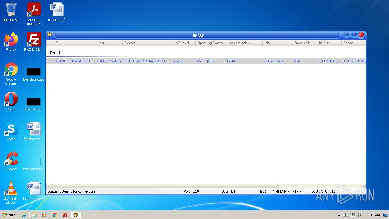389x219 pixels.
Task: Sort by the User column header
Action: pyautogui.click(x=109, y=43)
